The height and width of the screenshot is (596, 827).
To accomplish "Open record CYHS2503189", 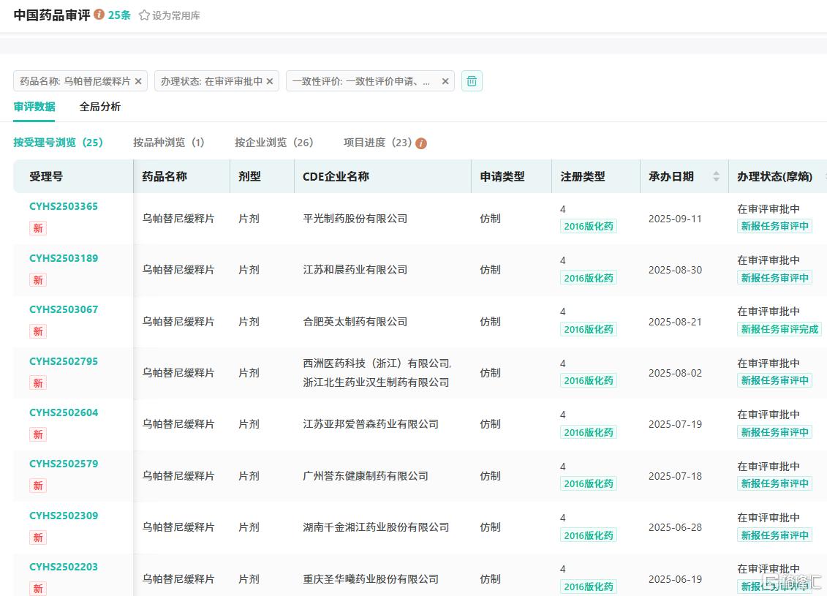I will [x=64, y=258].
